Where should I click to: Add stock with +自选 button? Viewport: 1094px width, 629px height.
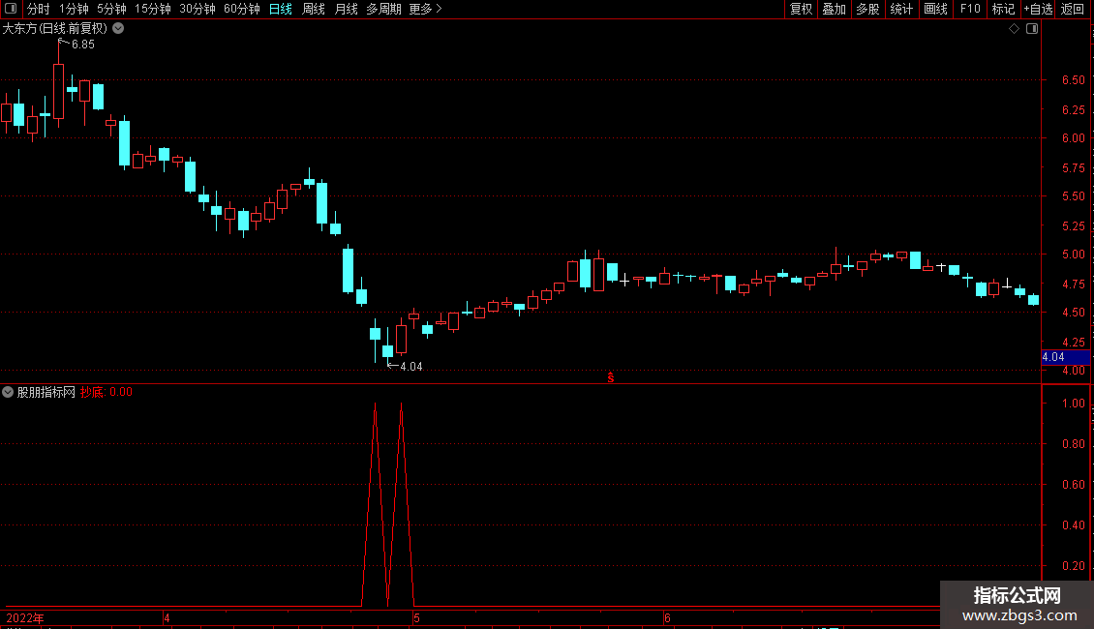tap(1038, 9)
